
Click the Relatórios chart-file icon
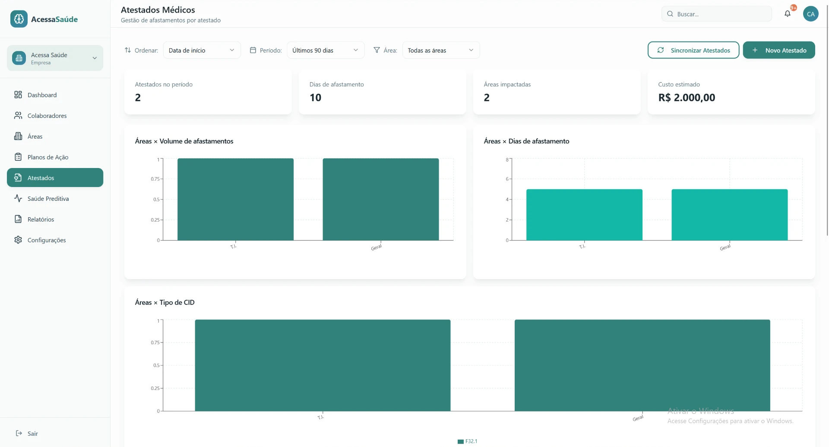(18, 219)
